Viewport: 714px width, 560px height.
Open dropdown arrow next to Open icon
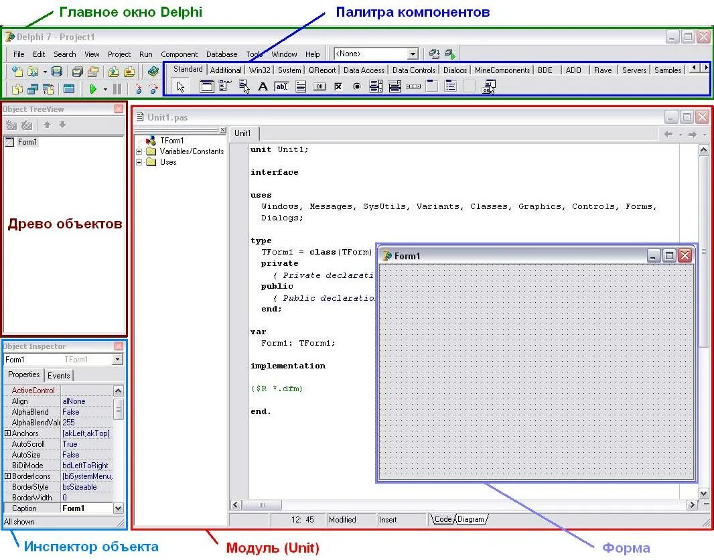point(45,72)
